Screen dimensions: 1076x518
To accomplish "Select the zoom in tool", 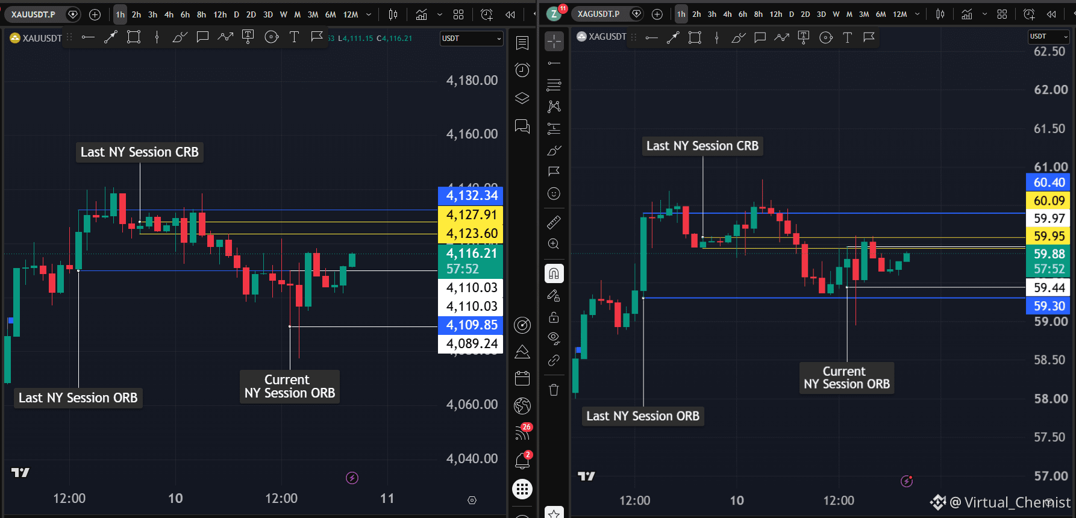I will pos(554,244).
